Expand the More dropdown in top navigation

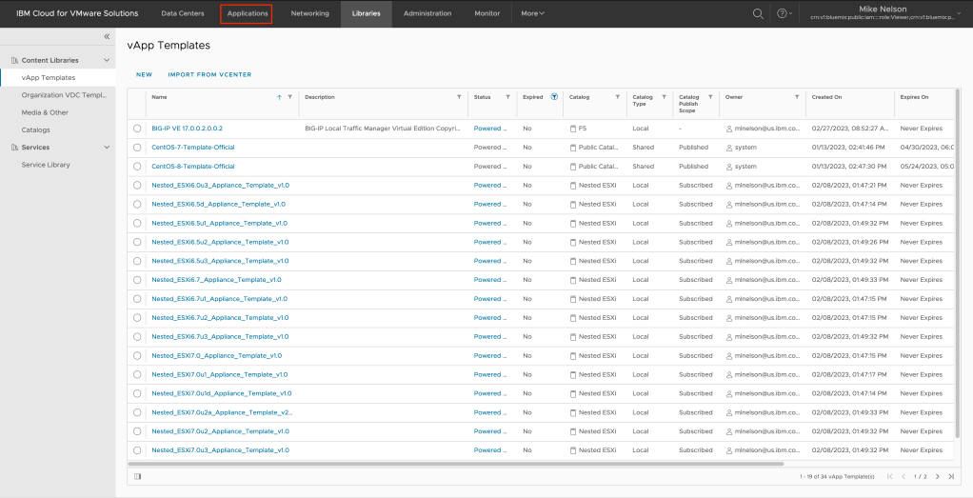[x=532, y=13]
